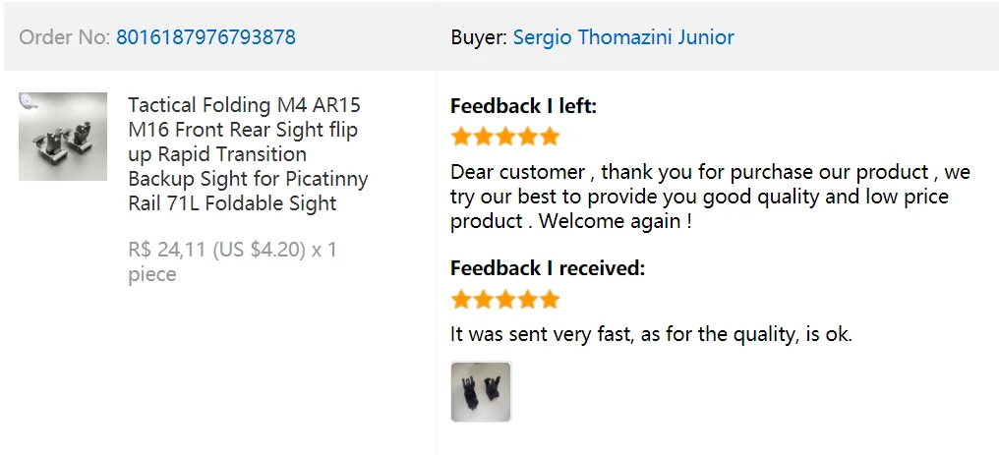Click fourth star under Feedback I left
This screenshot has width=999, height=455.
click(528, 137)
